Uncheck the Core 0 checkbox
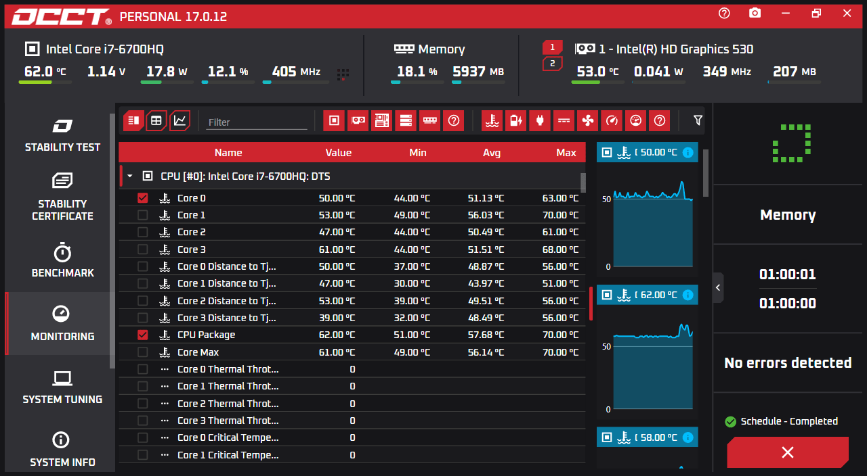This screenshot has height=476, width=867. coord(142,198)
